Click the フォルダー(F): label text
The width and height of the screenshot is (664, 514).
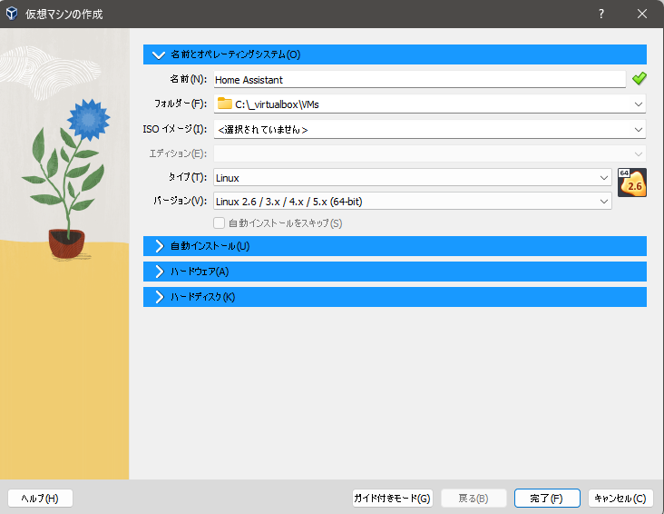(x=181, y=104)
